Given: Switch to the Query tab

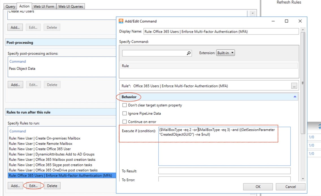Looking at the screenshot, I should point(10,6).
